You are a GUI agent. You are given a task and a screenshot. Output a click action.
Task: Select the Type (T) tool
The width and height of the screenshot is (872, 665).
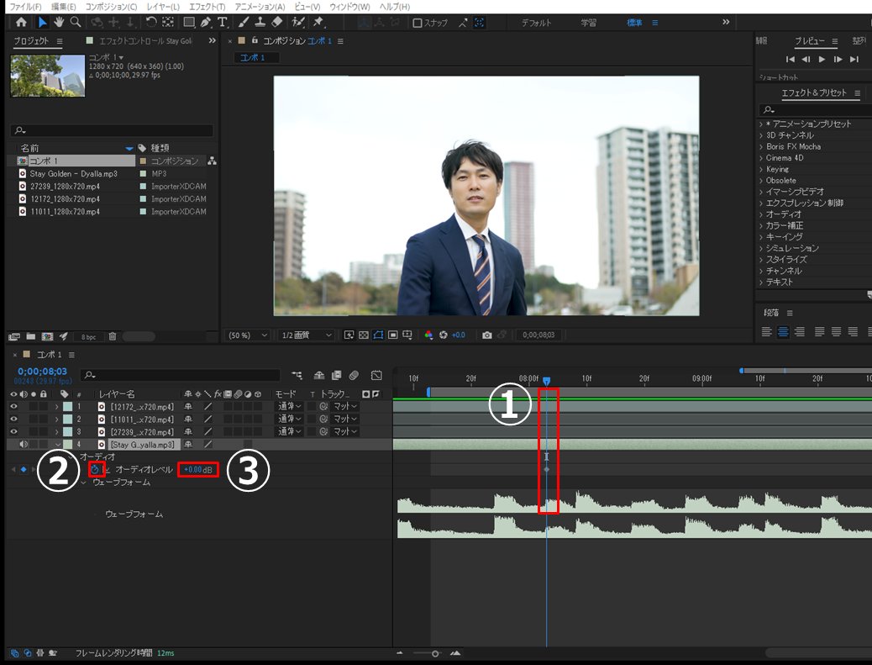point(222,23)
